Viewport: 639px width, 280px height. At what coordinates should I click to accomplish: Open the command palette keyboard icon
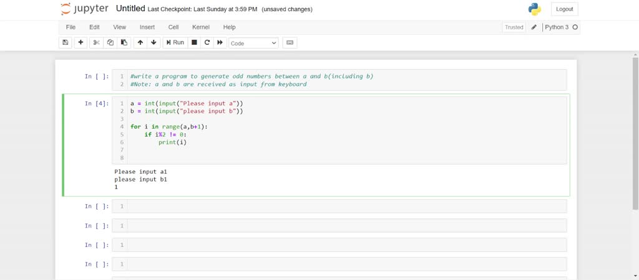[x=289, y=42]
